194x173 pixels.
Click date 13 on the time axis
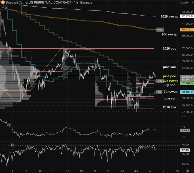click(x=54, y=171)
